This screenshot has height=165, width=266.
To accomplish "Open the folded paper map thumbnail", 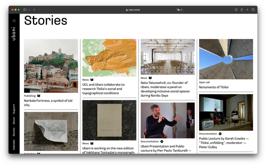I will point(51,131).
